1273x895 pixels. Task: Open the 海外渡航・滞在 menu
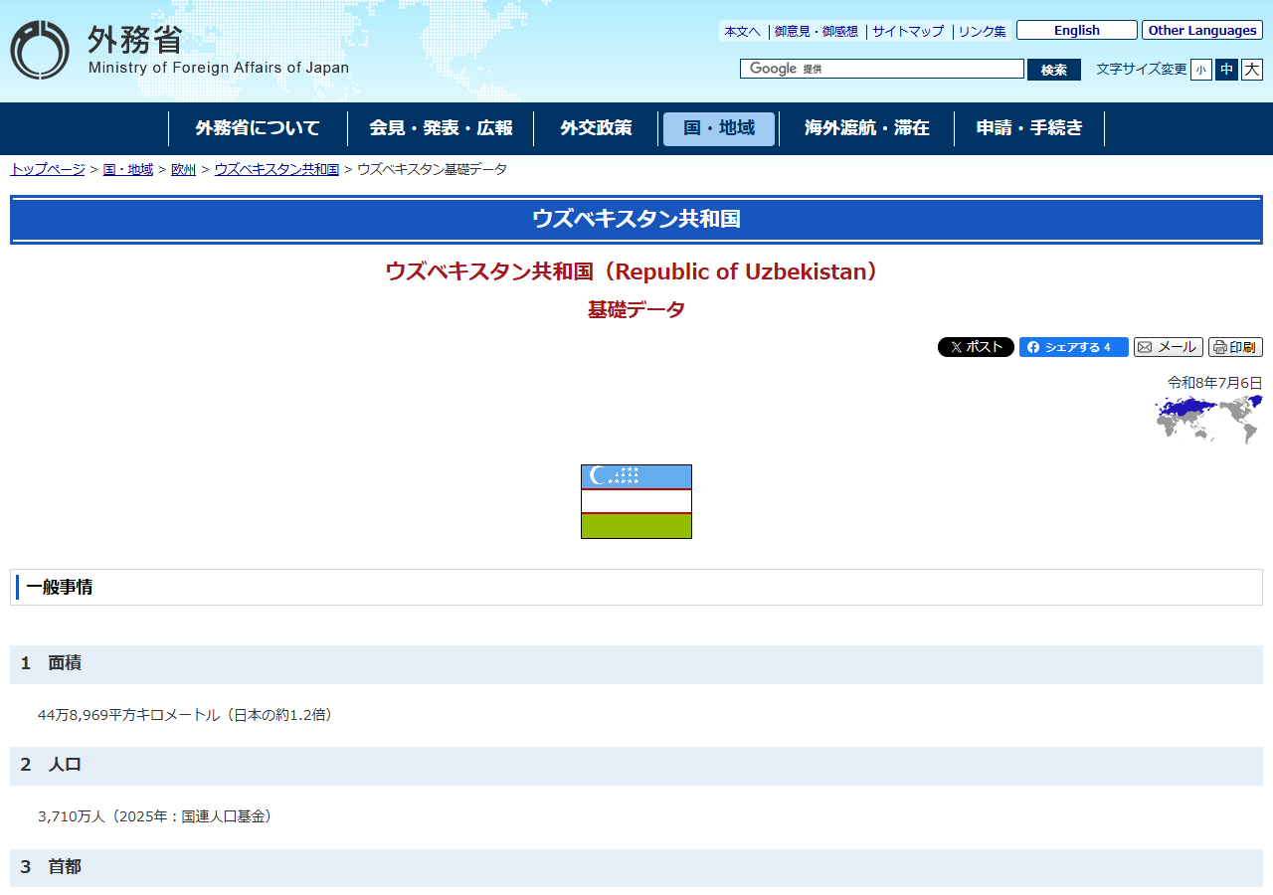pos(866,128)
